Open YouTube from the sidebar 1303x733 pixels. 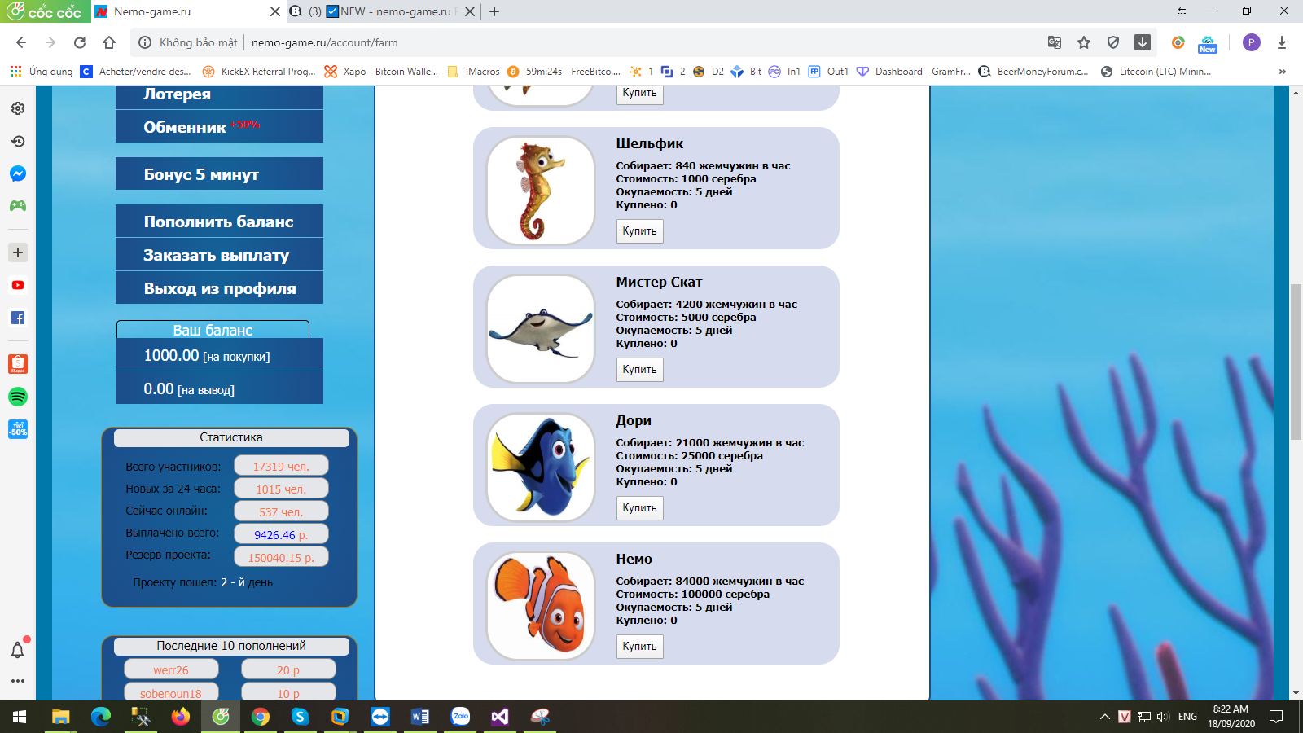pyautogui.click(x=18, y=285)
